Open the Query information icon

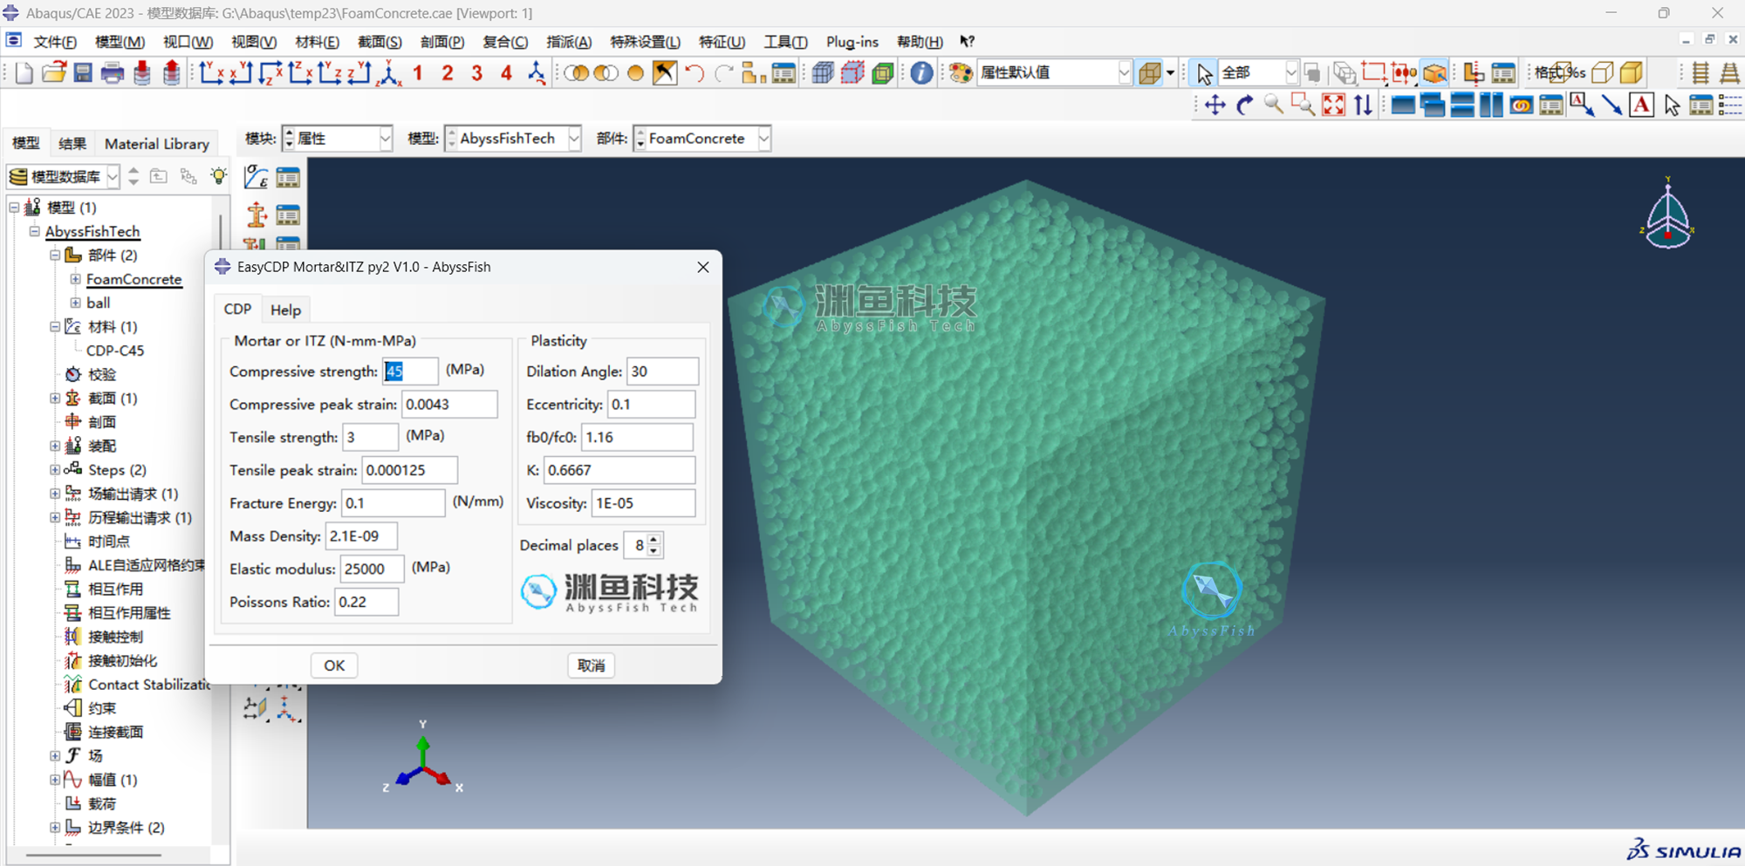click(x=921, y=73)
